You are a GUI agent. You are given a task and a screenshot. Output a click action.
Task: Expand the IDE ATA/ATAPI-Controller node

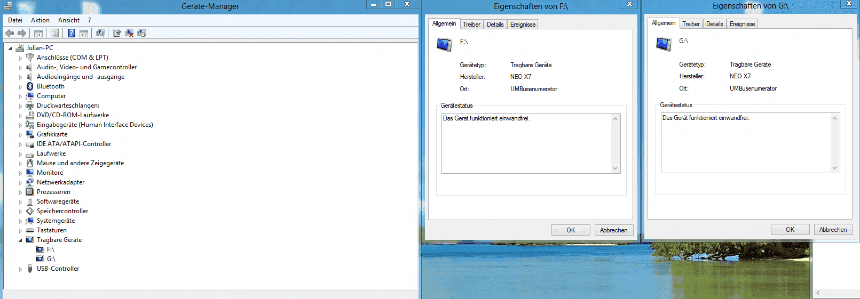tap(21, 144)
